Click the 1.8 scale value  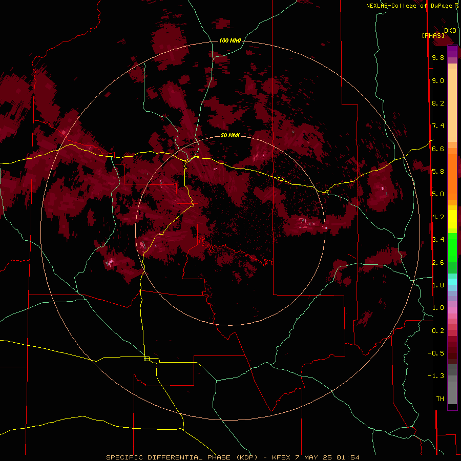coord(438,285)
